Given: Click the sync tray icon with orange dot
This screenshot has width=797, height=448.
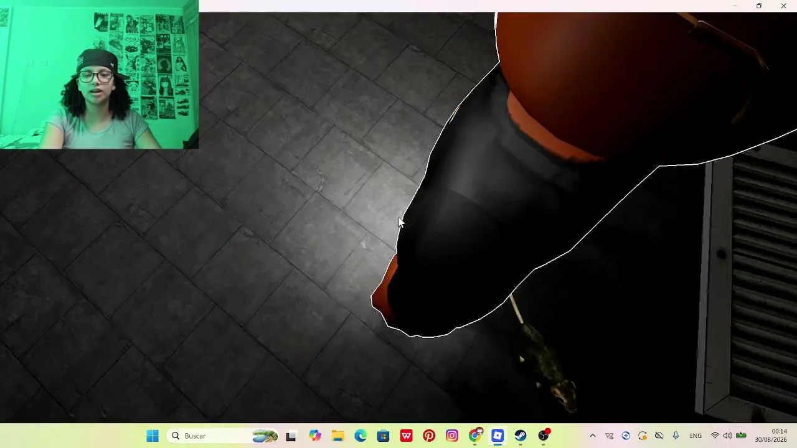Looking at the screenshot, I should point(643,436).
